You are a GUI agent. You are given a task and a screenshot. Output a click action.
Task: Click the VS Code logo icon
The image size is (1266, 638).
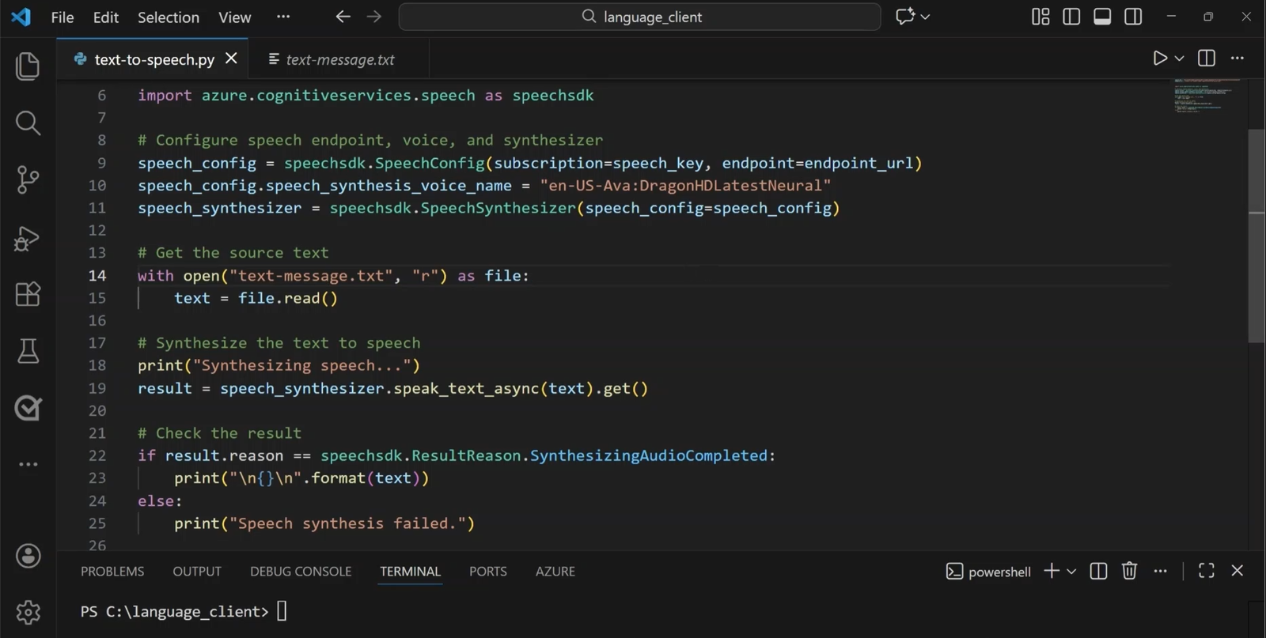pos(21,17)
